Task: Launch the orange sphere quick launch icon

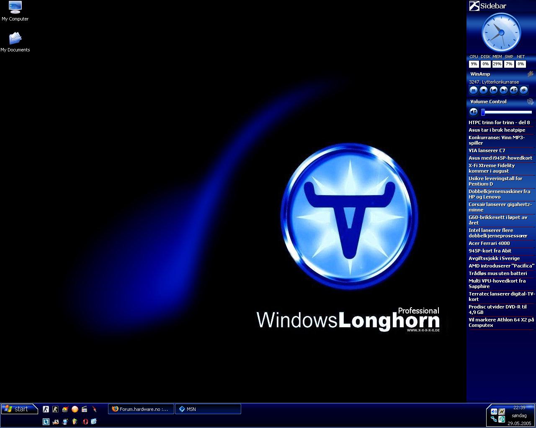Action: point(75,409)
